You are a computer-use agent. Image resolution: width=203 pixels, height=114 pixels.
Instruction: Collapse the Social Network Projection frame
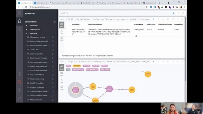[x=178, y=19]
